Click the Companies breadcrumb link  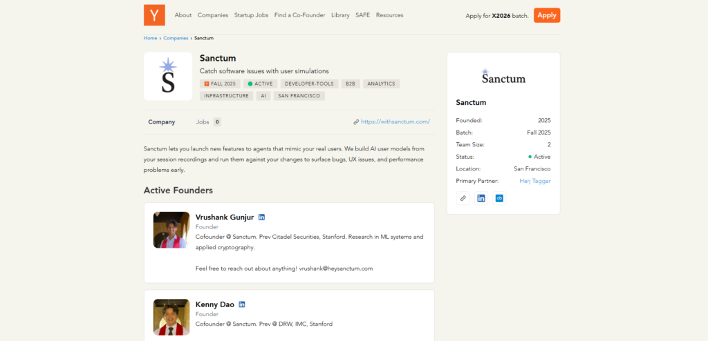click(x=176, y=39)
